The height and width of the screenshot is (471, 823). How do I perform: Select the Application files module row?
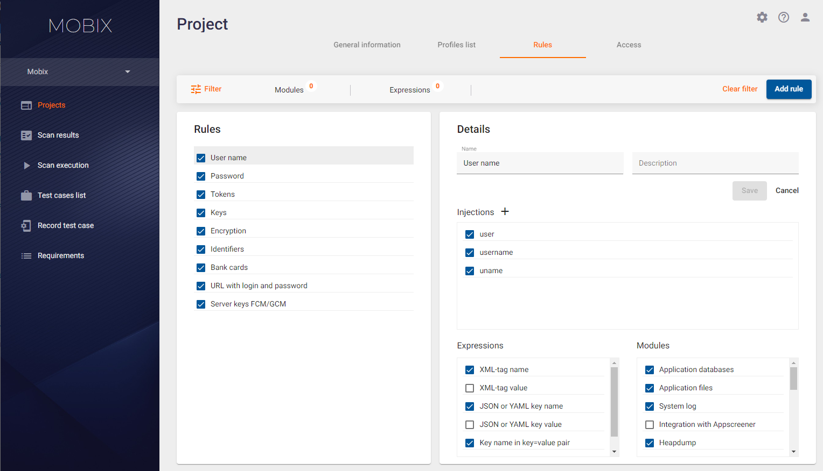tap(714, 388)
